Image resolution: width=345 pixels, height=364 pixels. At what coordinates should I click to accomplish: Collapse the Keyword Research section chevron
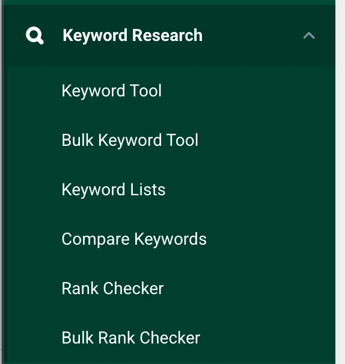(x=309, y=36)
